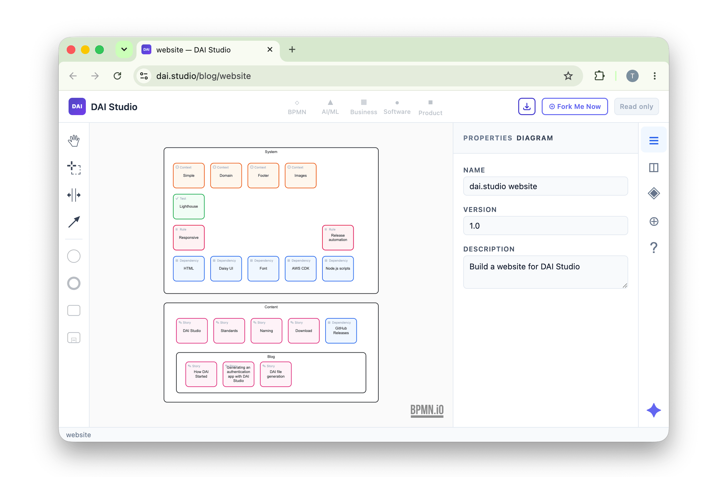
Task: Toggle the split columns view icon
Action: 654,168
